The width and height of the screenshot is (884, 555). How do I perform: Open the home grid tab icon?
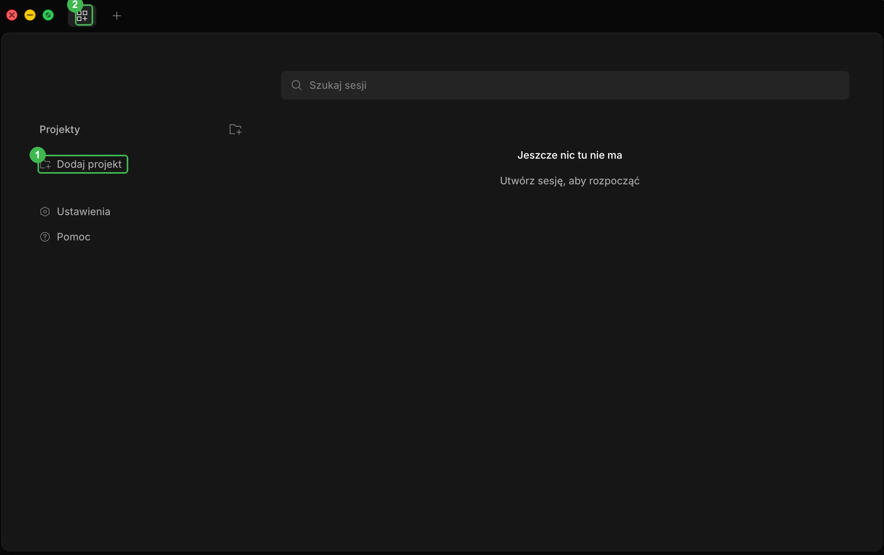coord(82,16)
